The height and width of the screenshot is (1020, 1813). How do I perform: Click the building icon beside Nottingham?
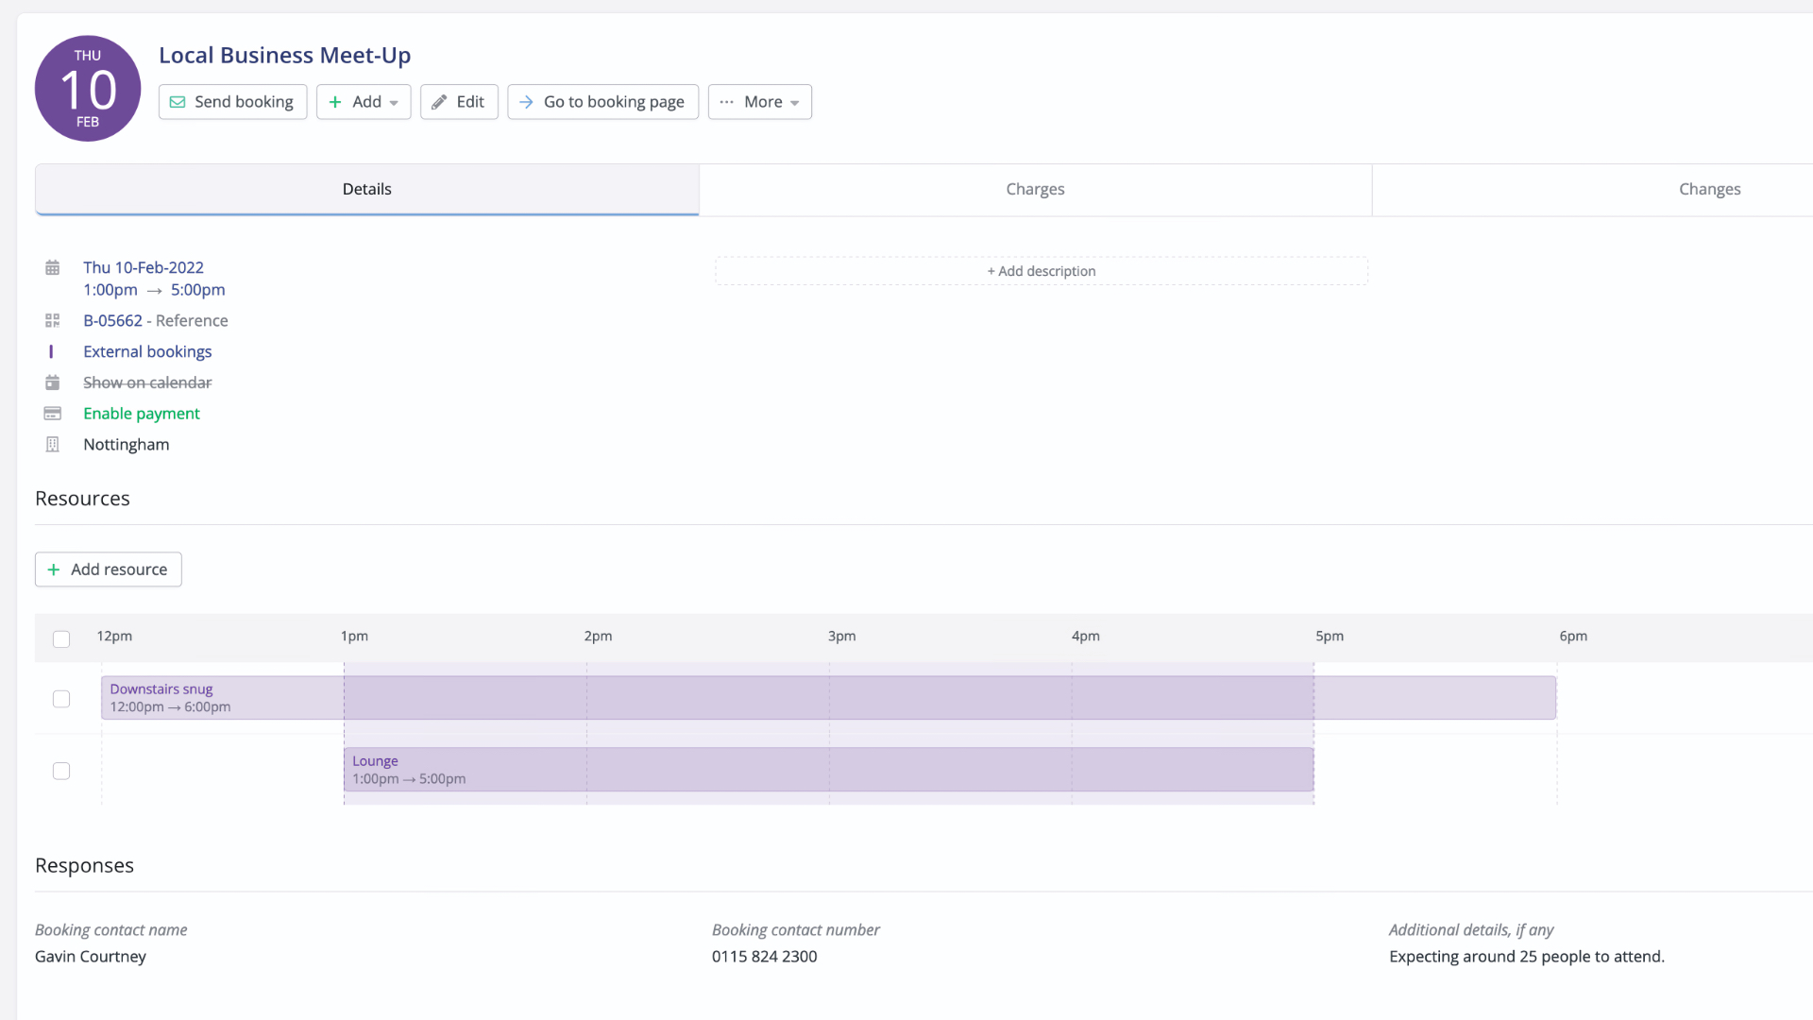coord(53,445)
